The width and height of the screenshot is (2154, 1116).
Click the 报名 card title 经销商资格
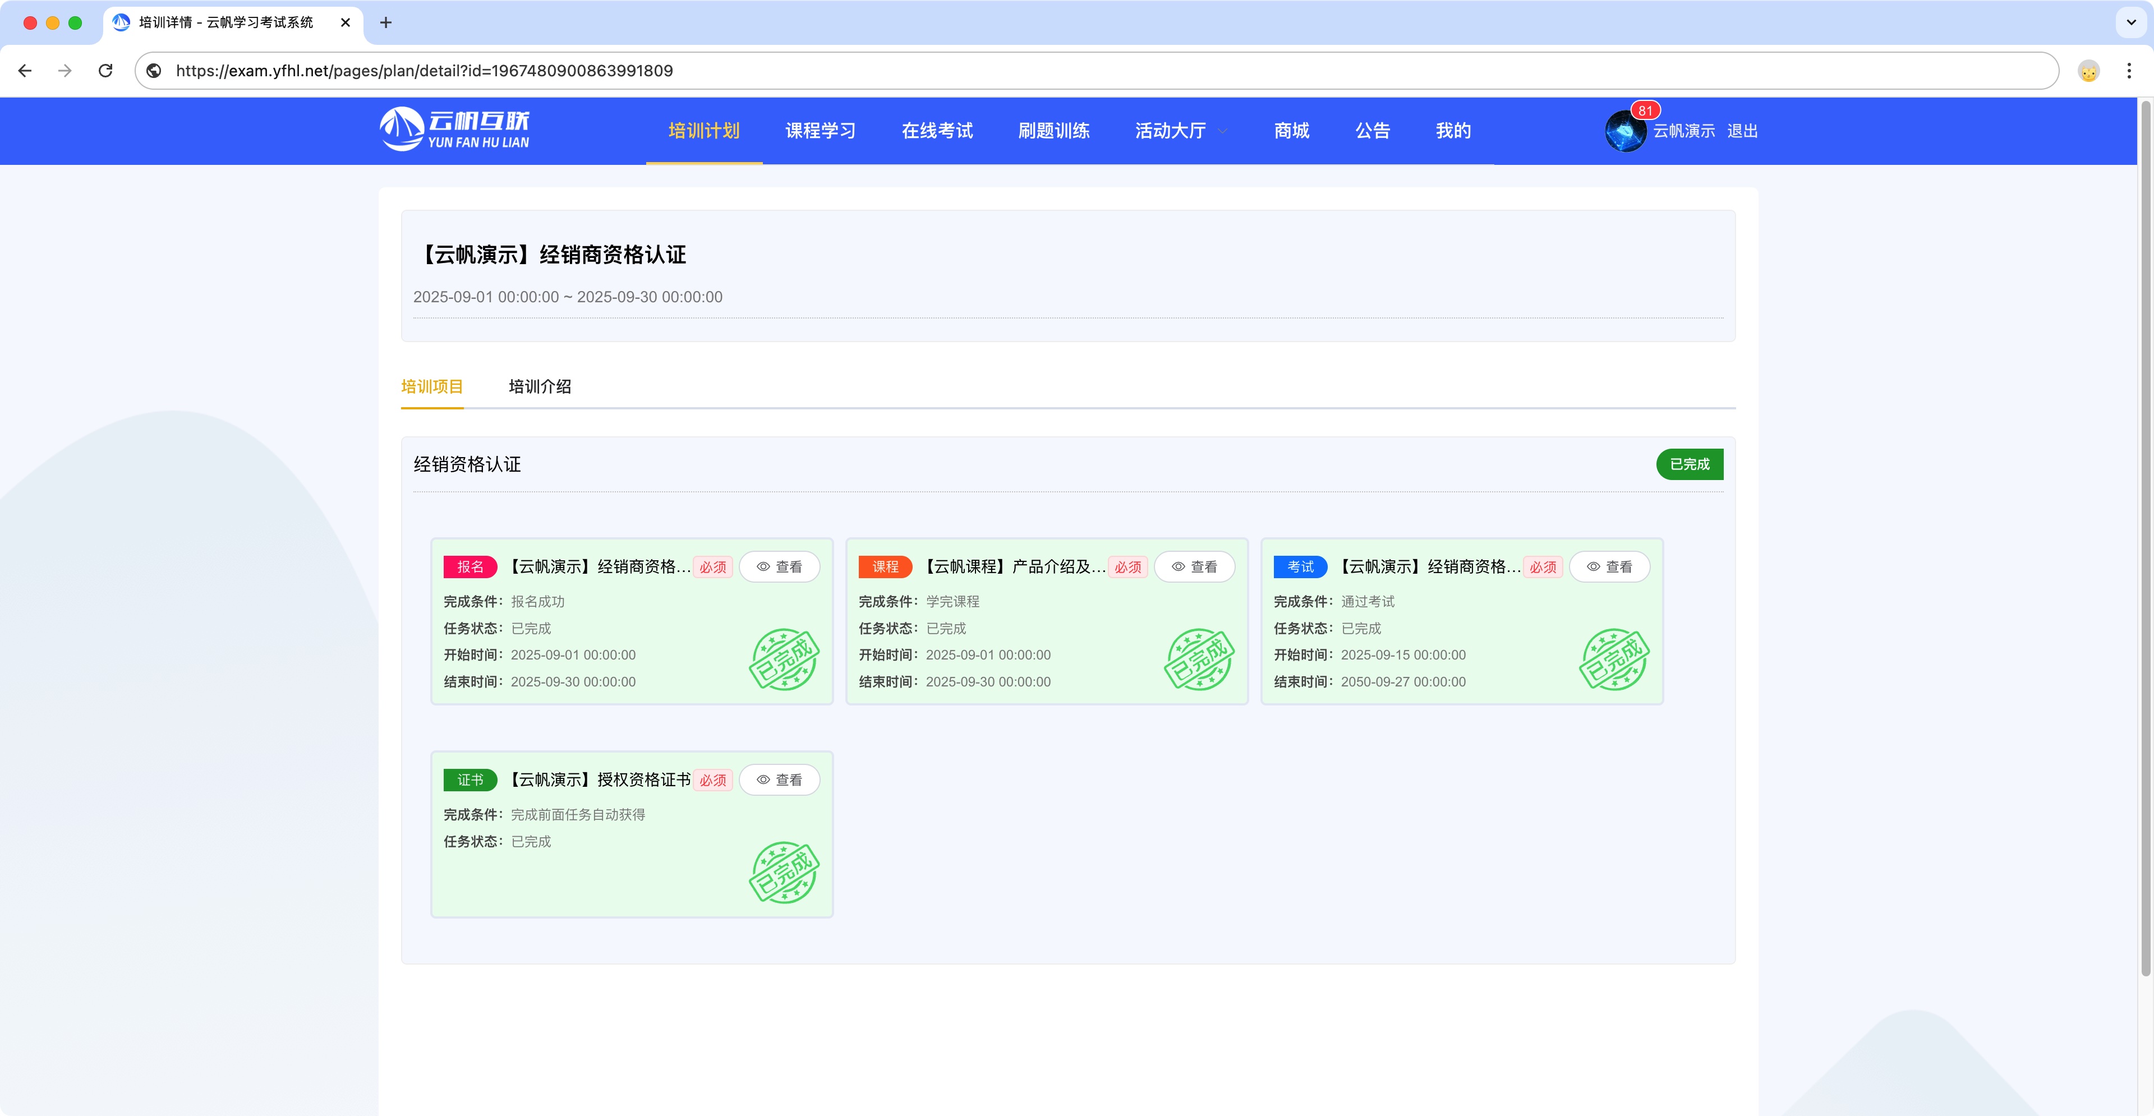599,567
